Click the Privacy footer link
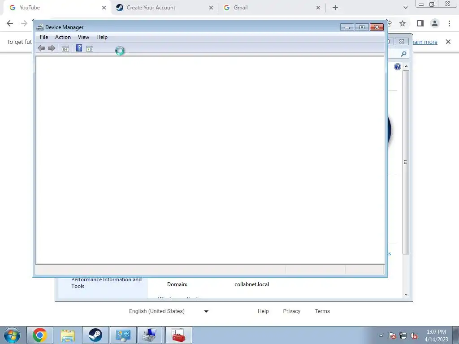 pos(291,311)
